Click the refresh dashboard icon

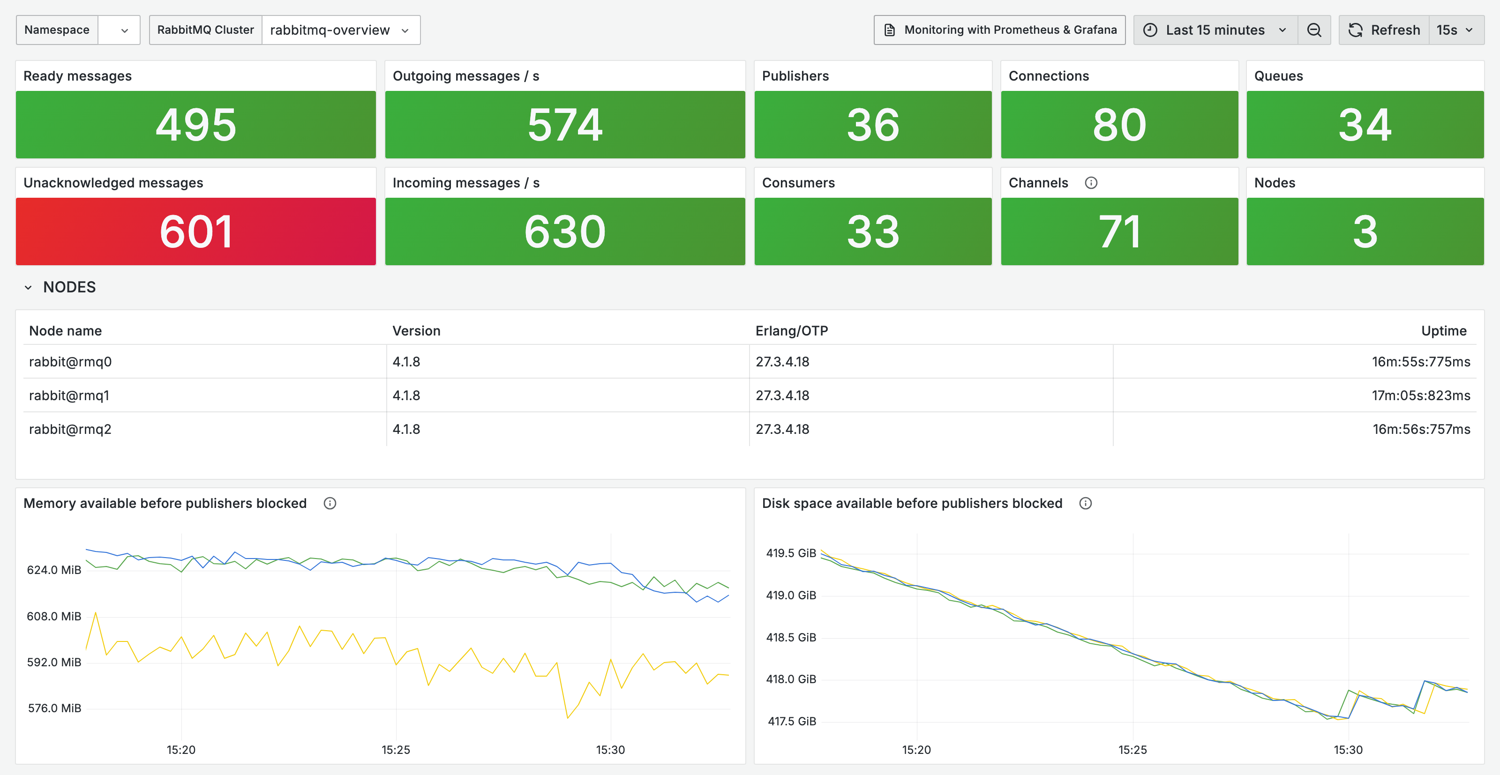coord(1355,30)
